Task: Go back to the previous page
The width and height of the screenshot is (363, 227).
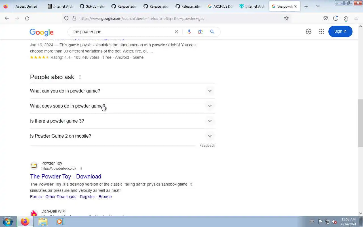Action: point(7,18)
